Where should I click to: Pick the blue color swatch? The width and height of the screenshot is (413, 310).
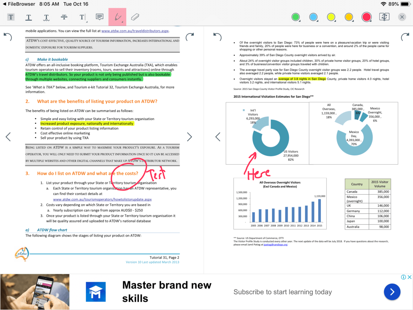[313, 17]
